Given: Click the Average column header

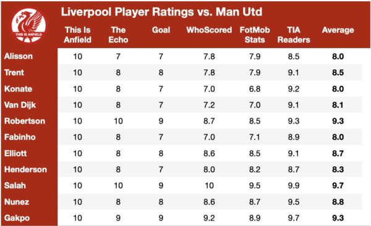Looking at the screenshot, I should tap(338, 30).
